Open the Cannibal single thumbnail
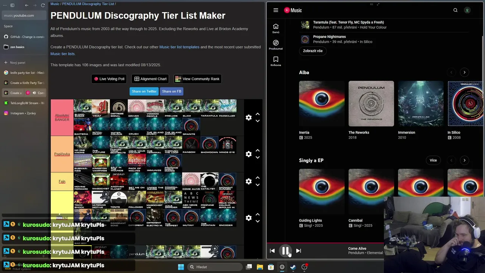 coord(371,191)
